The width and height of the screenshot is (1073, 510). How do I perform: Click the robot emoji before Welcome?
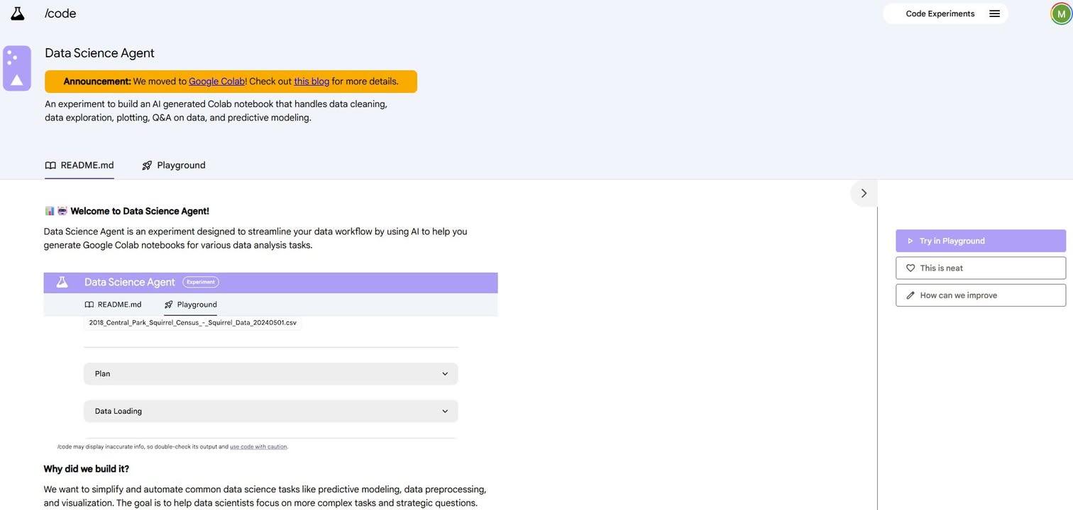62,211
